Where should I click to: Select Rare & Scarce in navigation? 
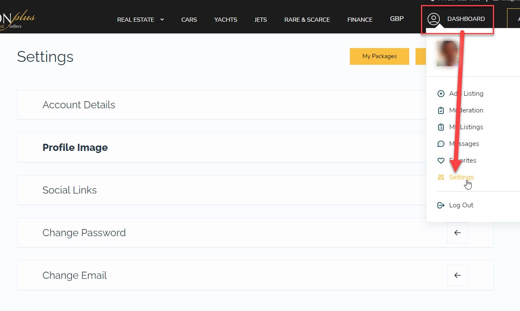(x=307, y=20)
